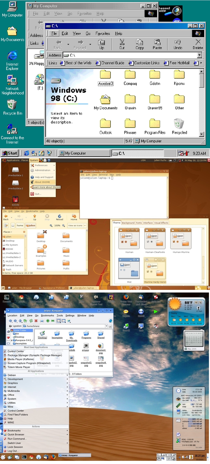Click the red Stop icon in Konqueror's toolbar
The height and width of the screenshot is (464, 210).
[x=36, y=321]
